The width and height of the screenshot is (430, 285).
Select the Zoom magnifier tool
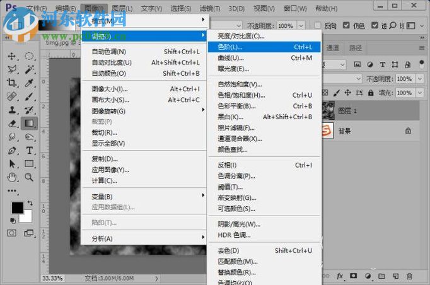tap(29, 177)
